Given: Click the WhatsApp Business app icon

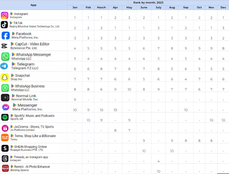Looking at the screenshot, I should tap(5, 88).
